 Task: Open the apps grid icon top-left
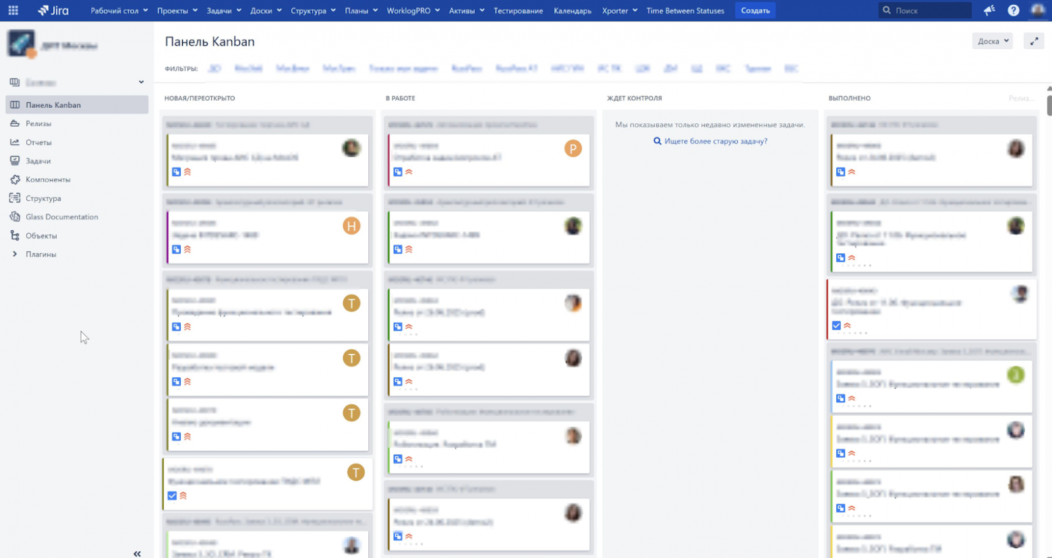(12, 9)
